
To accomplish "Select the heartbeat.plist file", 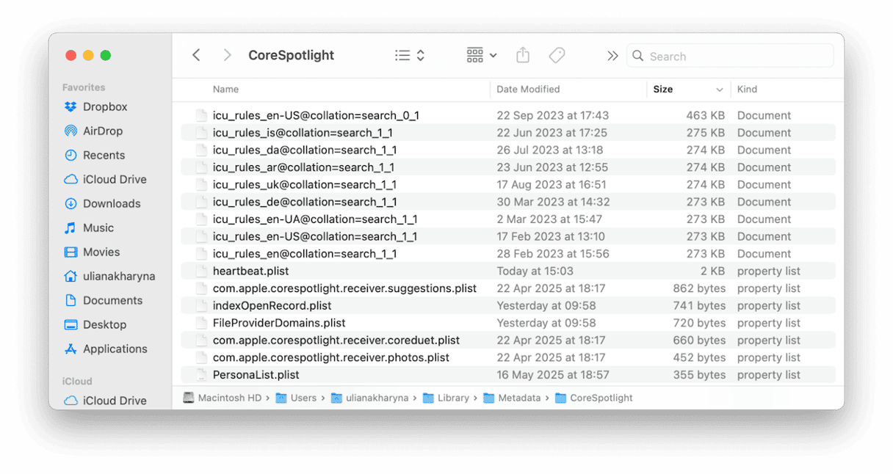I will click(x=250, y=271).
